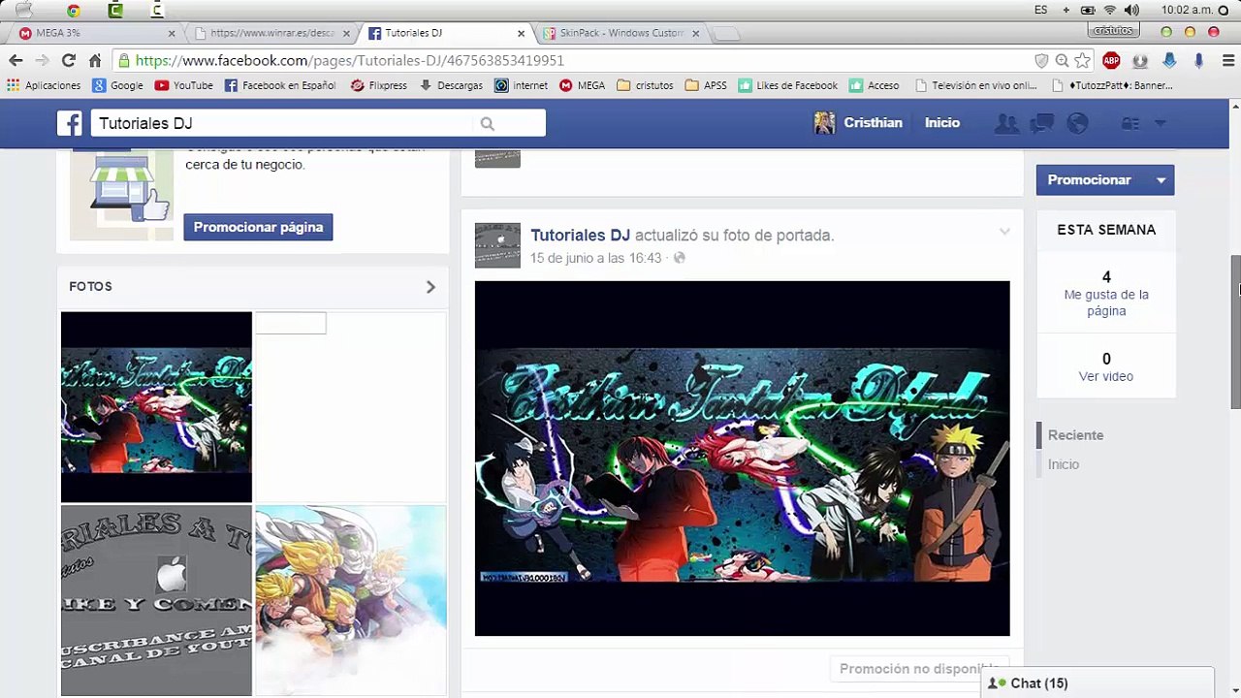
Task: Open the friend requests icon
Action: [x=1007, y=123]
